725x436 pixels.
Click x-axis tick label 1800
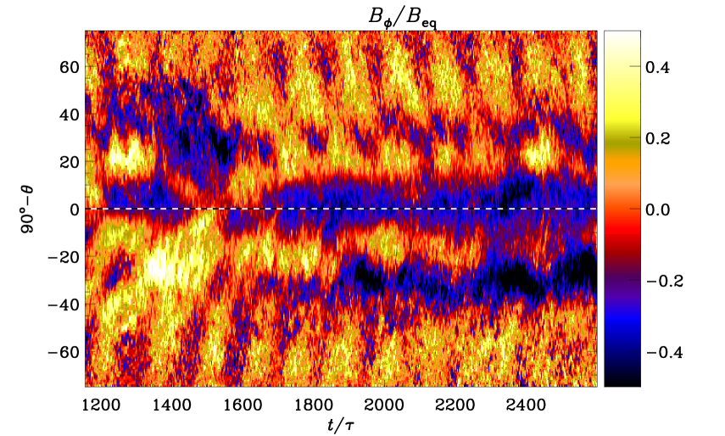314,405
